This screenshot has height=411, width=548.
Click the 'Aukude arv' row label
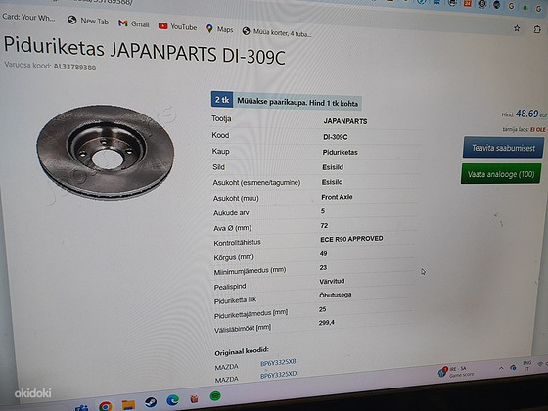click(x=231, y=213)
